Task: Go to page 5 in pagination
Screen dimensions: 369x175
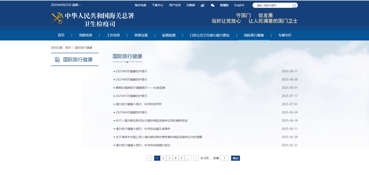Action: [182, 158]
